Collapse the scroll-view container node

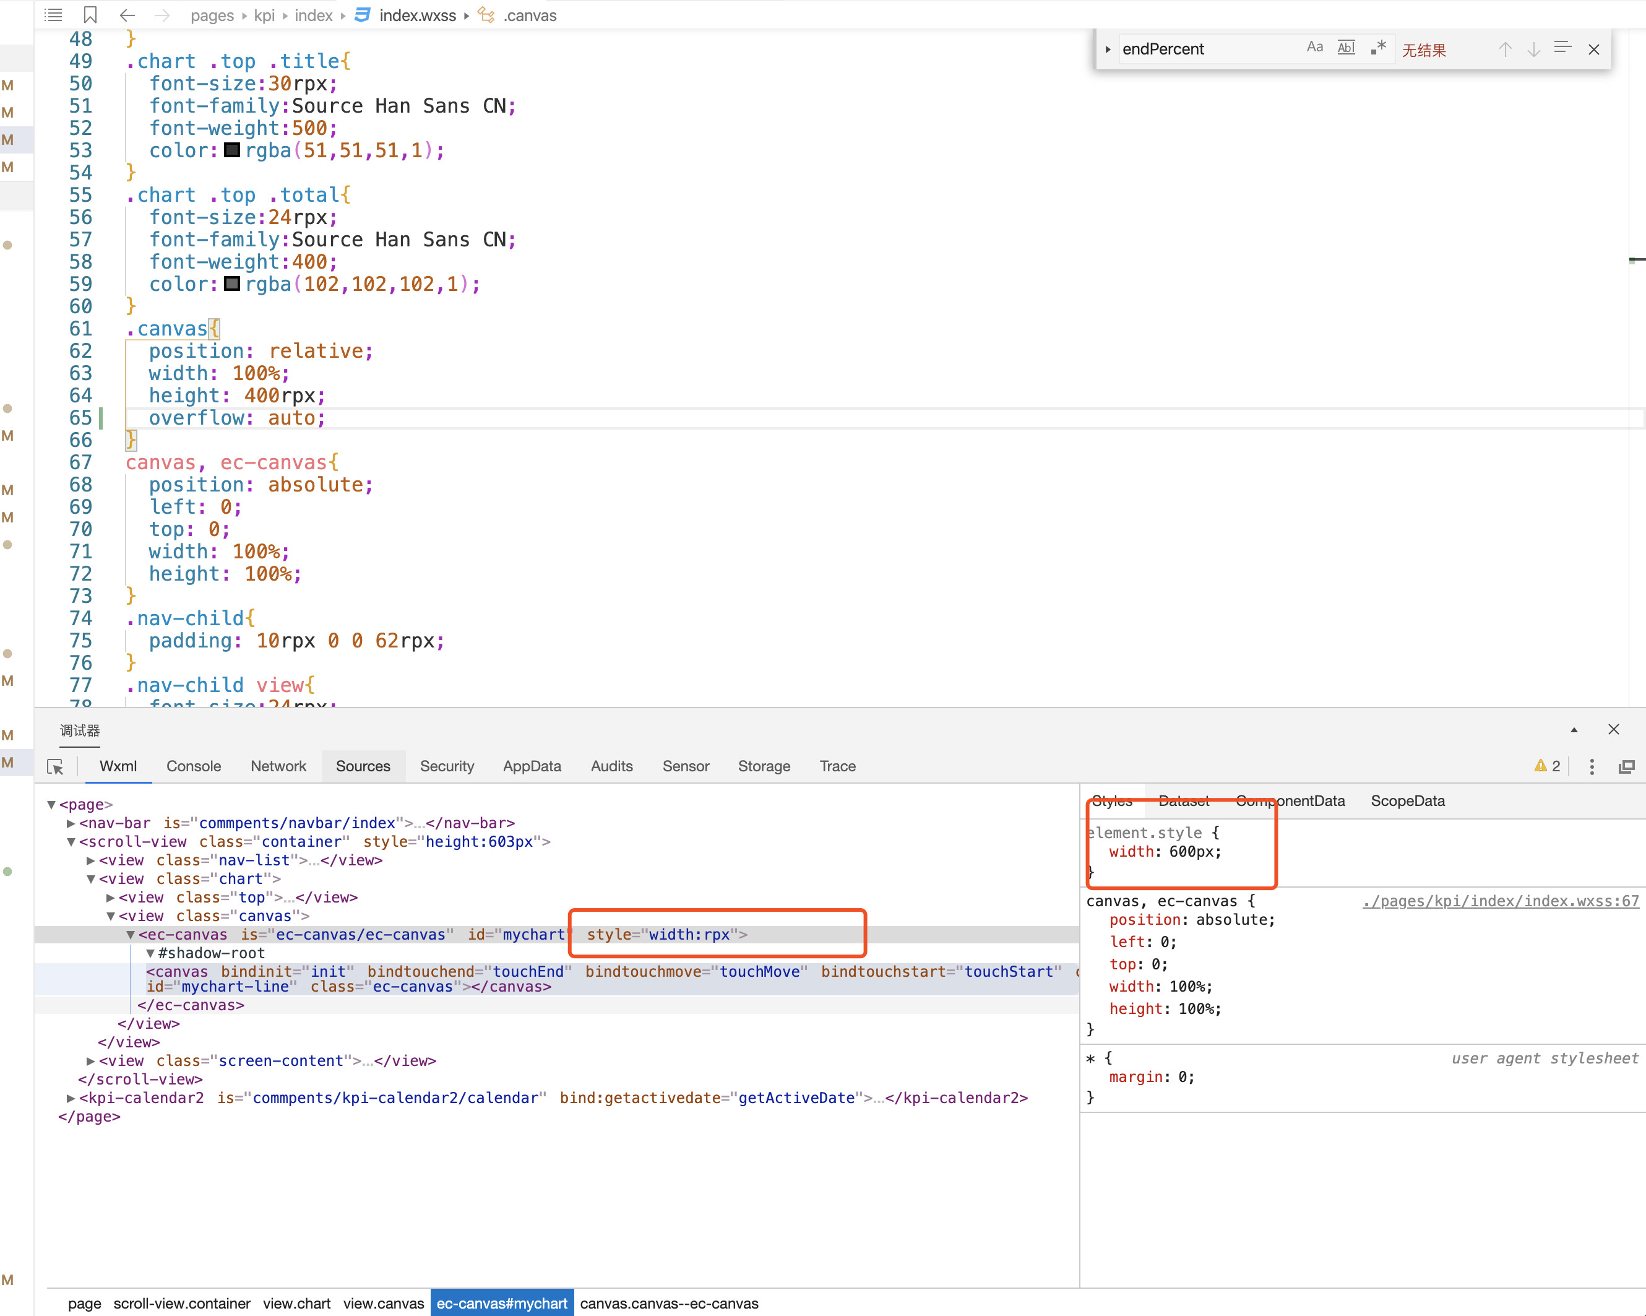[x=71, y=842]
